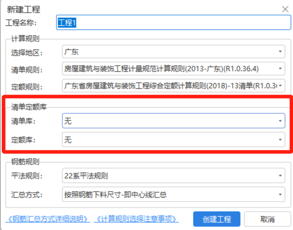Click the 定额规则 label
This screenshot has height=230, width=293.
pyautogui.click(x=27, y=87)
